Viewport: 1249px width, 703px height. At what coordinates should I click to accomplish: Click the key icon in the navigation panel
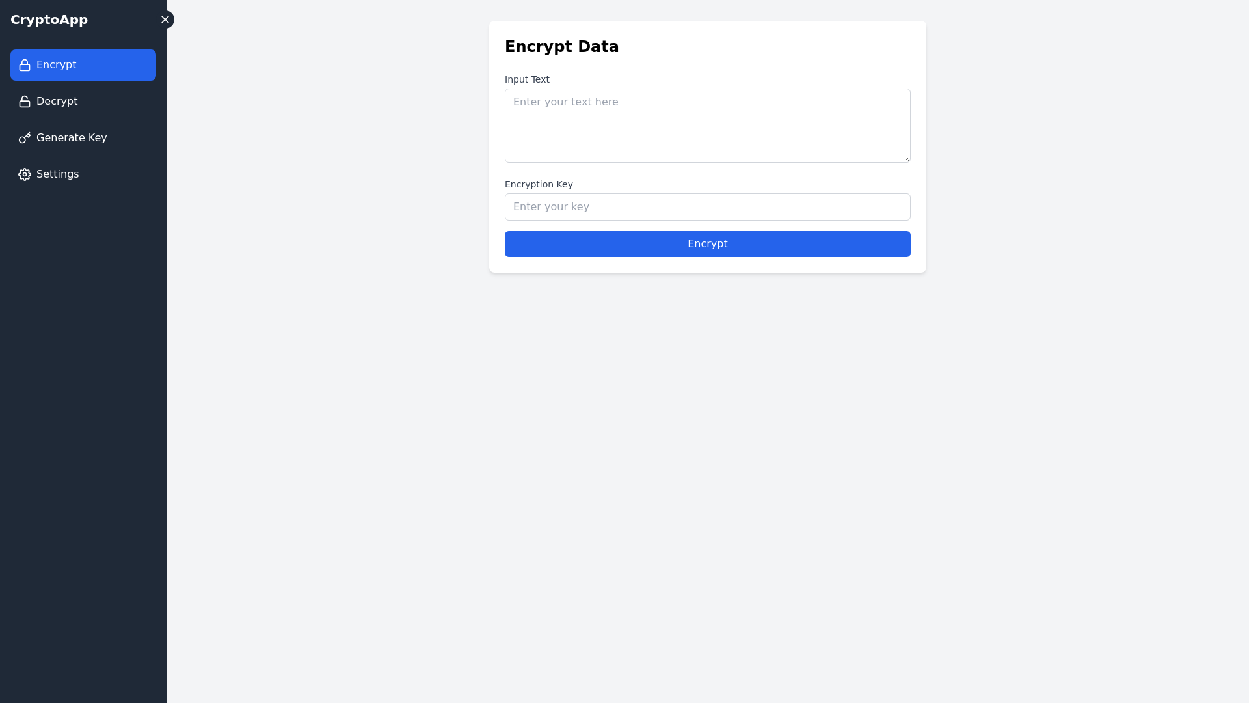tap(24, 138)
